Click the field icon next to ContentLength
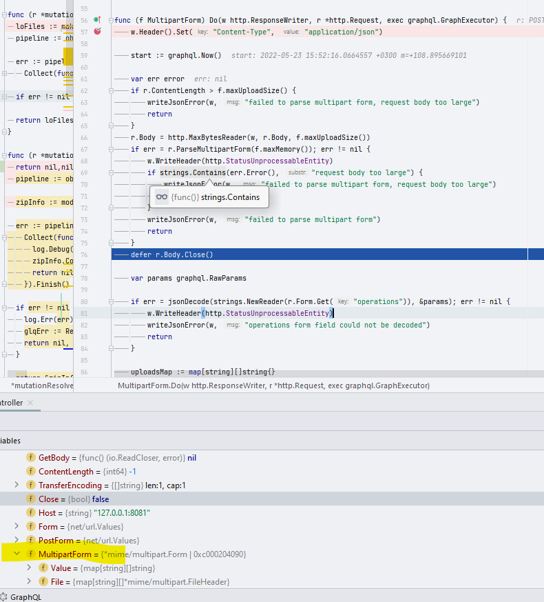 pos(31,472)
